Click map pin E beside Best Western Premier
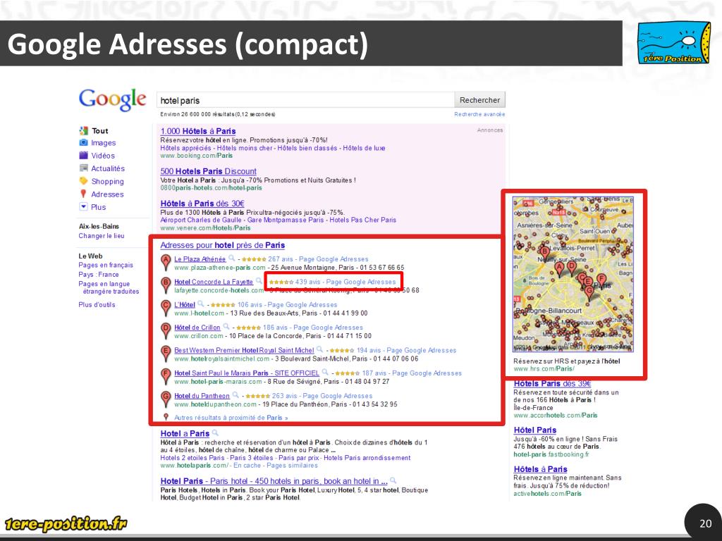 point(166,354)
